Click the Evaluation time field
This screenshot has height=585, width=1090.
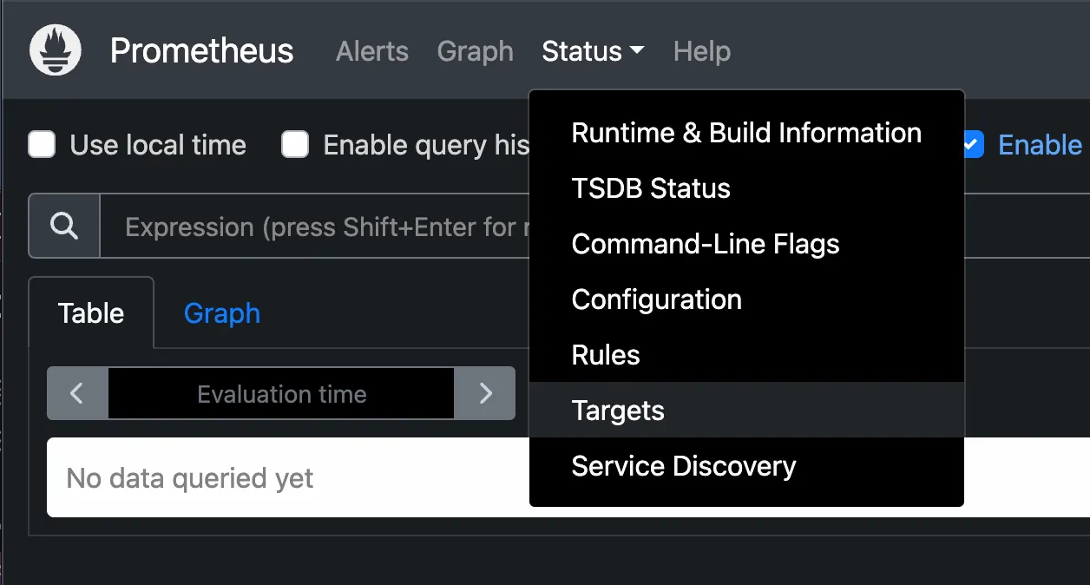click(x=281, y=394)
